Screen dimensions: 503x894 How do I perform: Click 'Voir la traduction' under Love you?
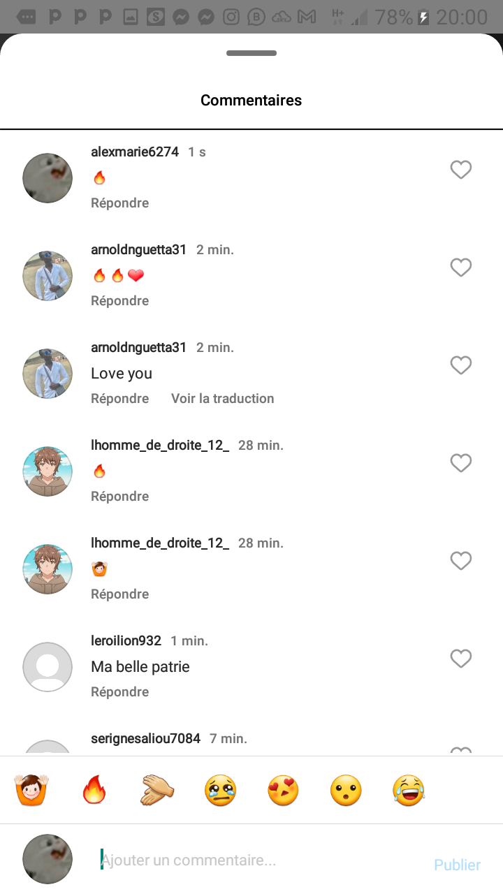pos(222,399)
